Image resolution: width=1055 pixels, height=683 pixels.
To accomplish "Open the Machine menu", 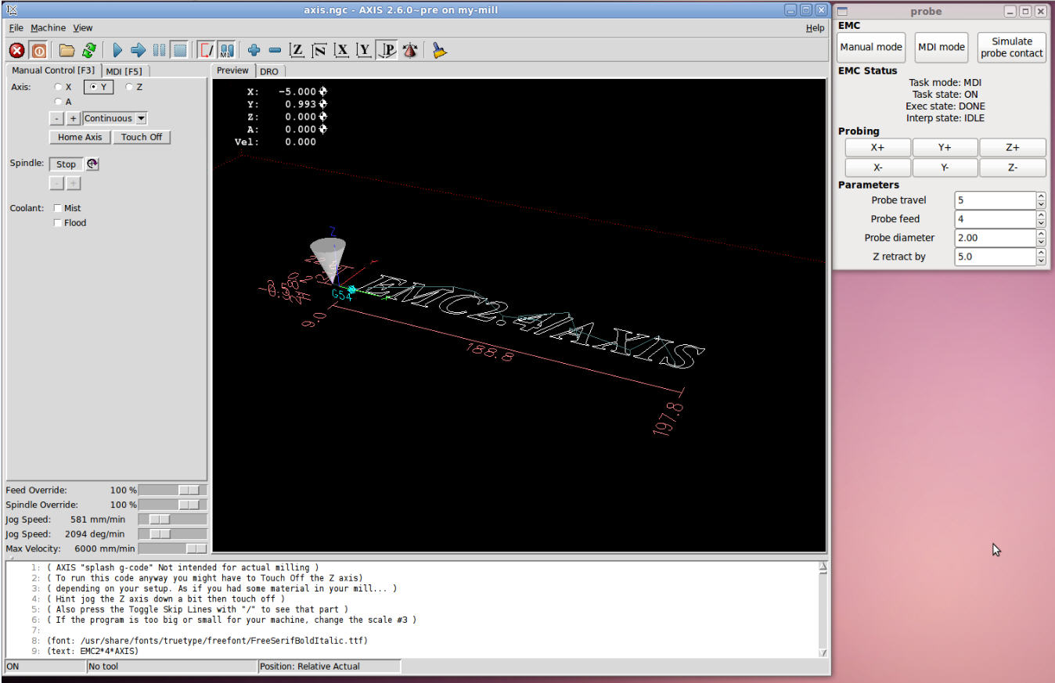I will pyautogui.click(x=48, y=28).
